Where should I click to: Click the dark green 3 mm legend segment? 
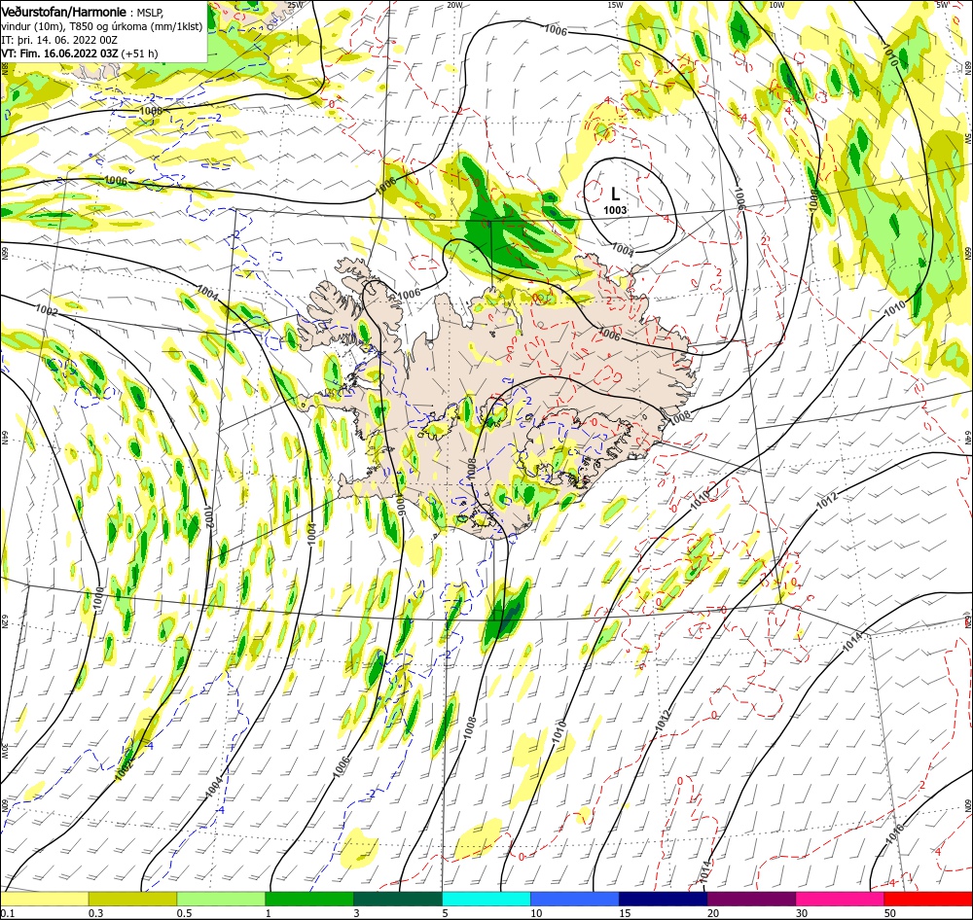398,899
